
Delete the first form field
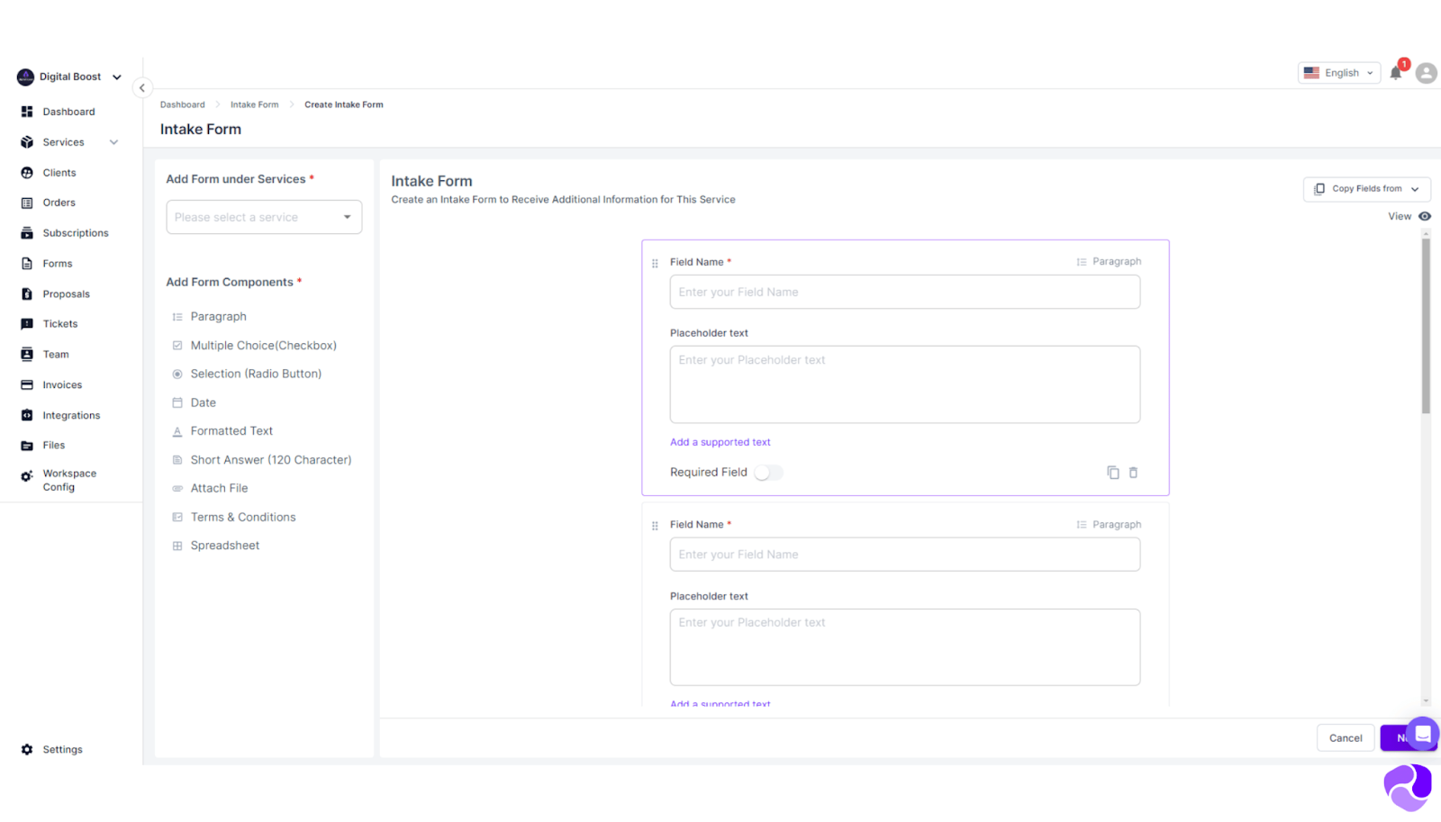point(1133,472)
